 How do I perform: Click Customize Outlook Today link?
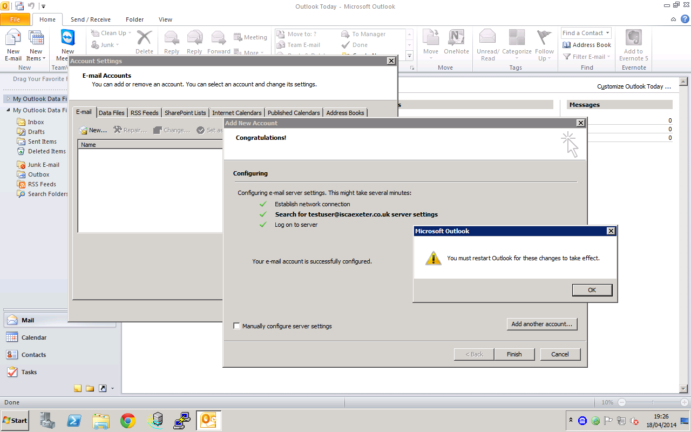coord(634,86)
